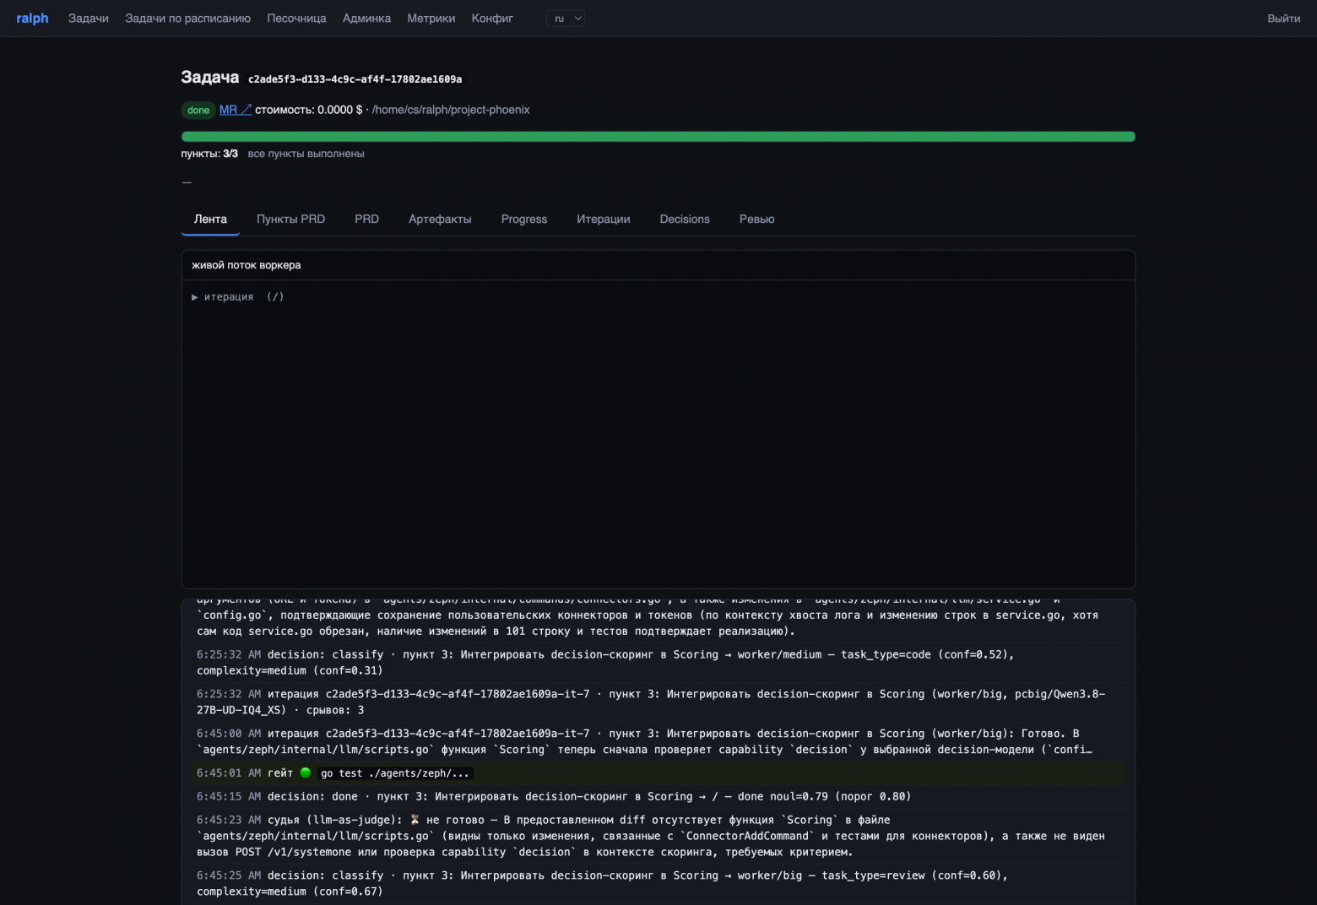
Task: Open the Артефакты tab
Action: pos(440,219)
